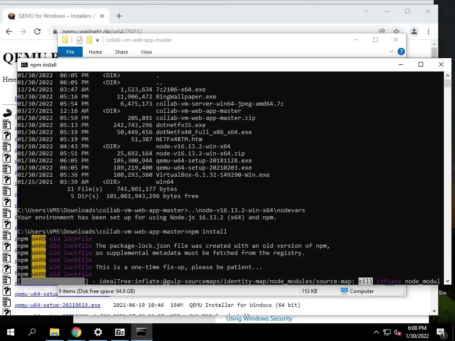455x341 pixels.
Task: Open File Explorer from taskbar
Action: (54, 332)
